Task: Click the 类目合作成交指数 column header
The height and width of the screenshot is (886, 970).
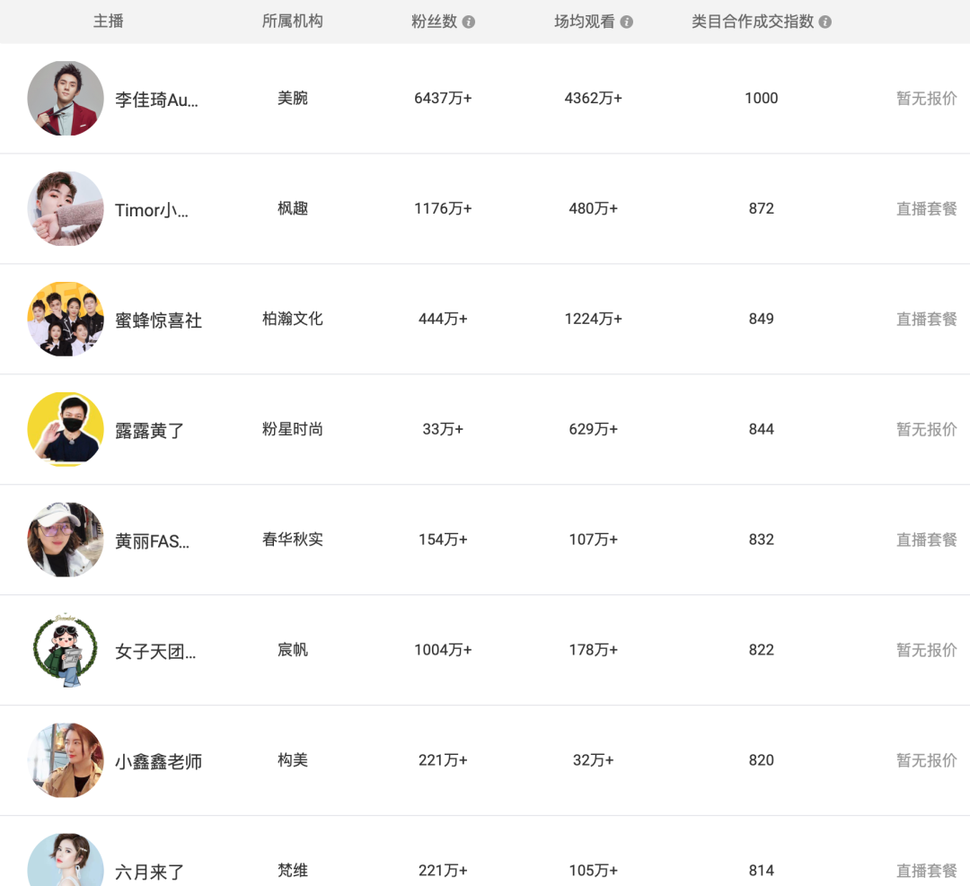Action: (x=754, y=21)
